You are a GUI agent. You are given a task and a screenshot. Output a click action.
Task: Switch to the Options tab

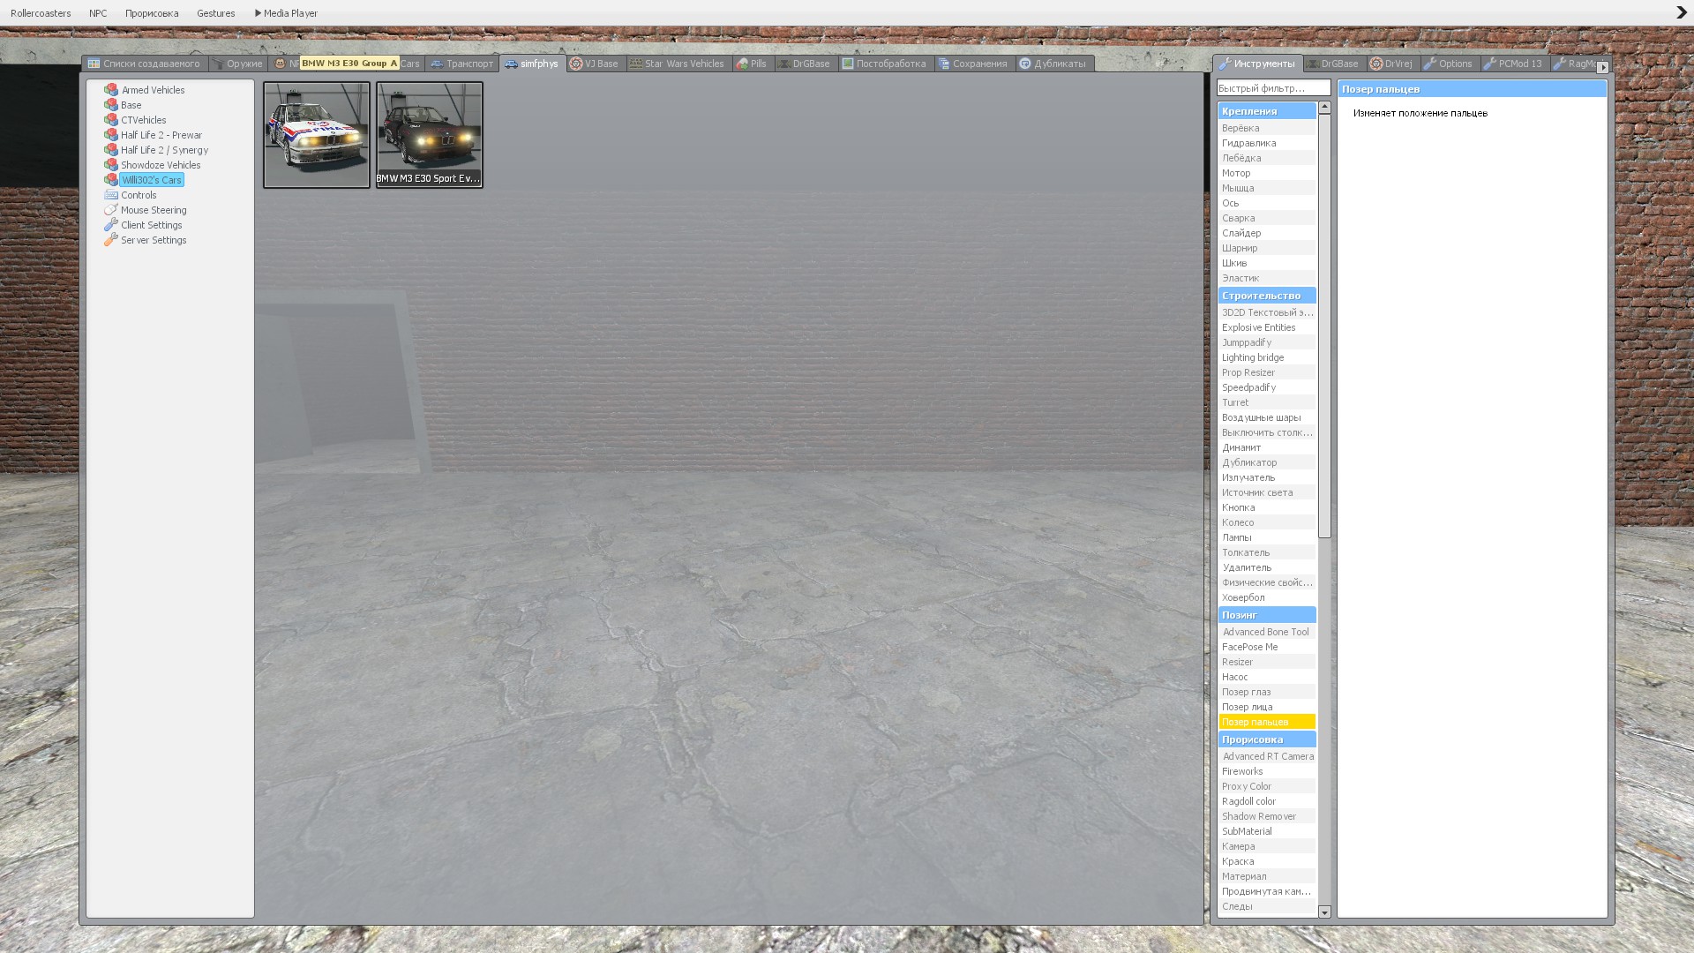click(x=1447, y=64)
